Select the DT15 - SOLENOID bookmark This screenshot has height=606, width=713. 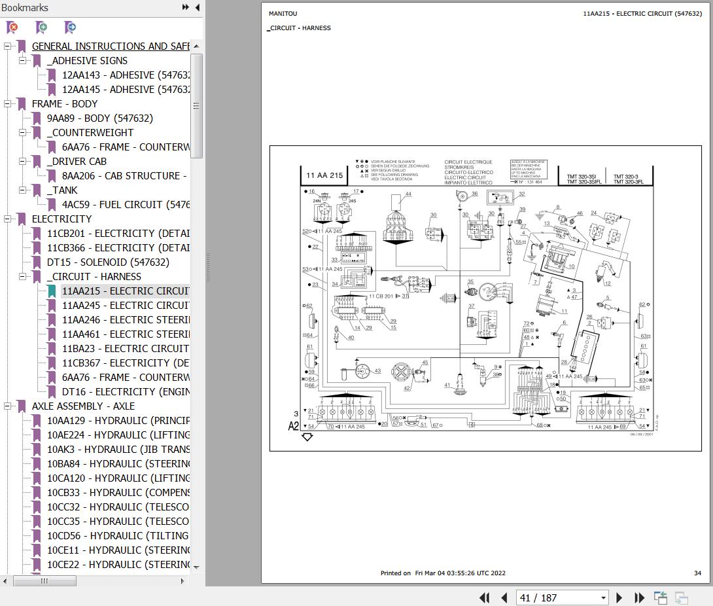pos(108,262)
